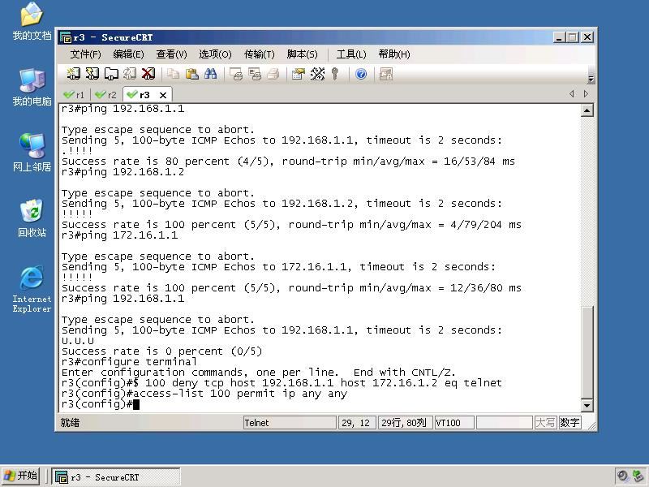Viewport: 649px width, 487px height.
Task: Open the 编辑(E) menu
Action: pos(128,54)
